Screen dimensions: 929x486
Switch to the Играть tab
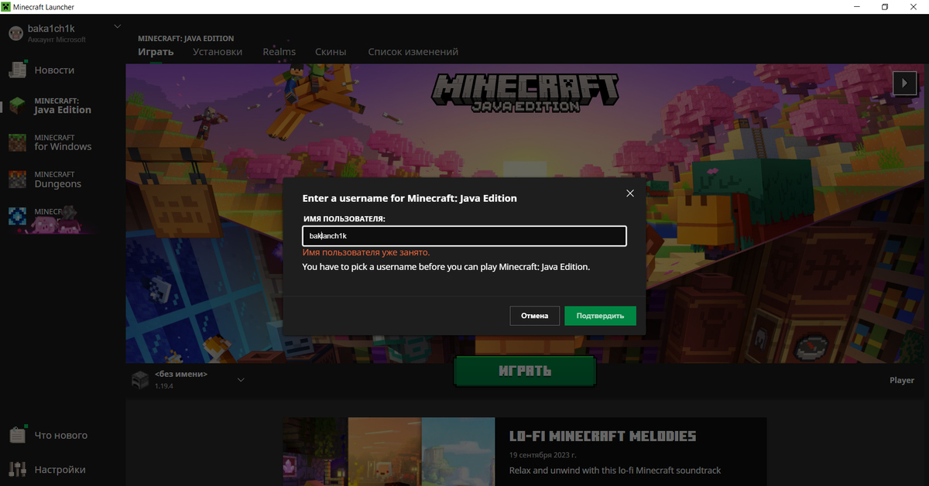[x=156, y=52]
